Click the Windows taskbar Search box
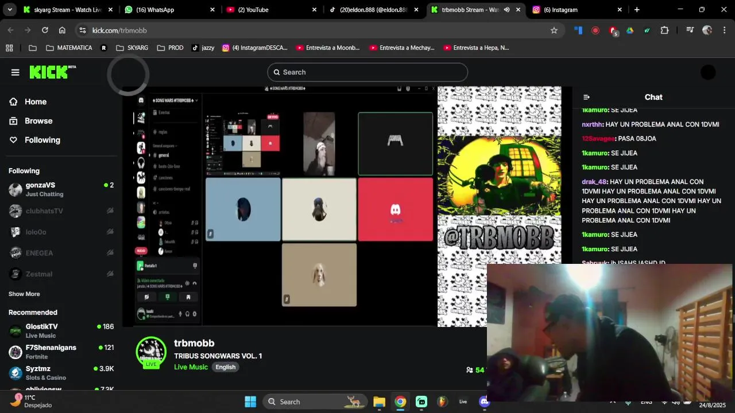This screenshot has width=735, height=413. 315,402
